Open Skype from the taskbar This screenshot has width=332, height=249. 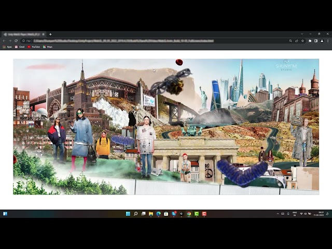point(174,214)
